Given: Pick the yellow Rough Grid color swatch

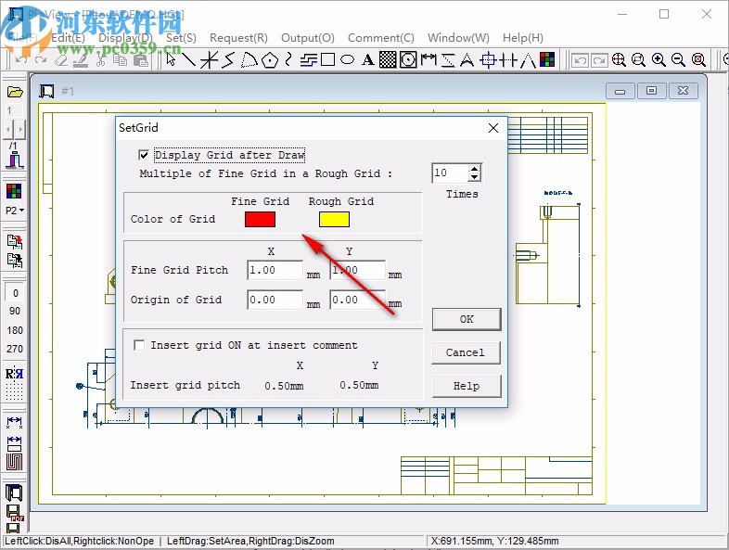Looking at the screenshot, I should point(334,220).
